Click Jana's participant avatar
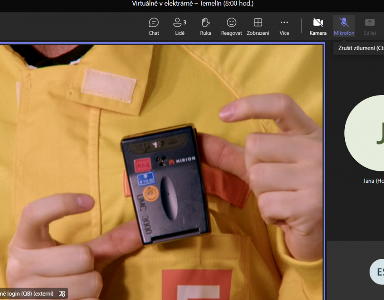 pyautogui.click(x=364, y=133)
